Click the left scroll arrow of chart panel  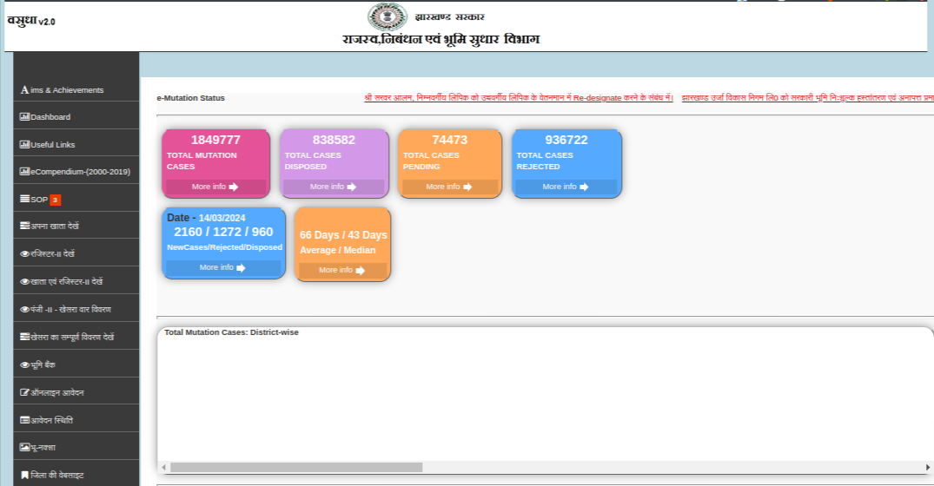[x=163, y=468]
